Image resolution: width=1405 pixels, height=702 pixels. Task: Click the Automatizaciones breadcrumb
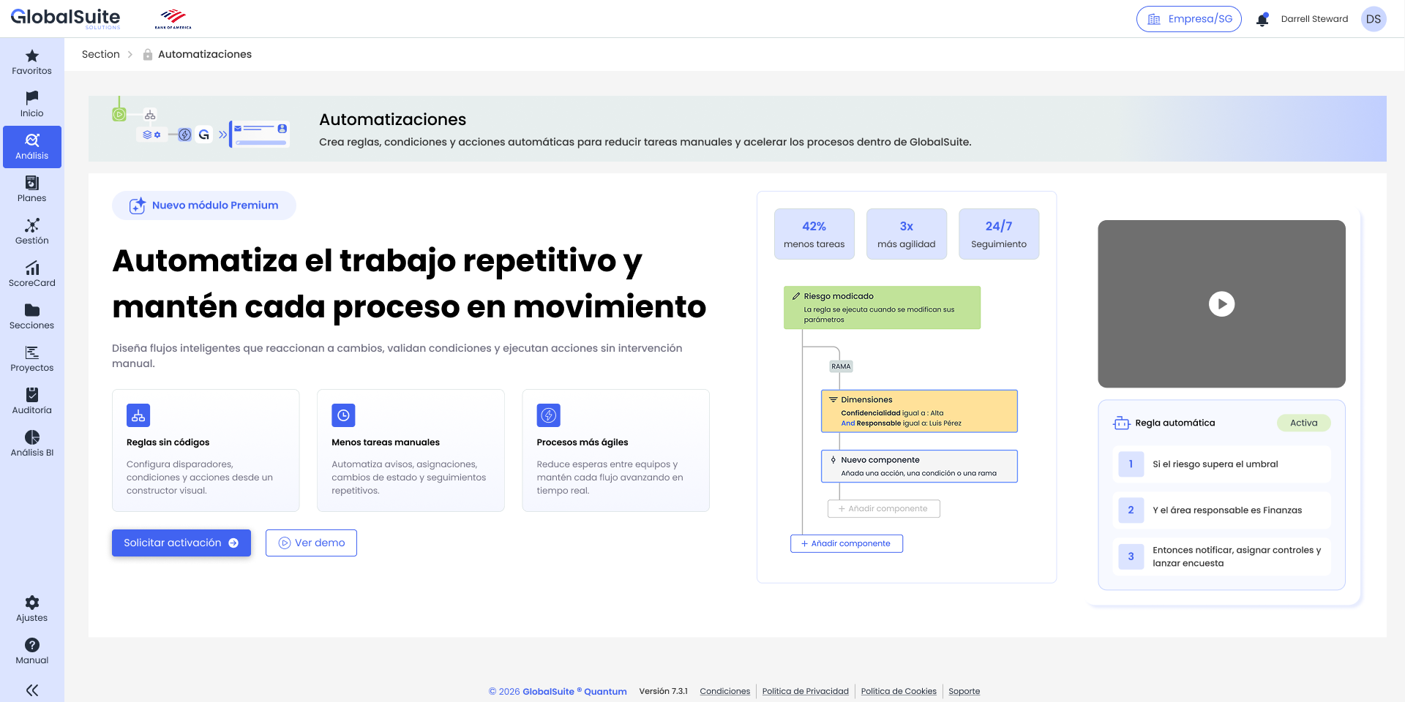coord(205,54)
